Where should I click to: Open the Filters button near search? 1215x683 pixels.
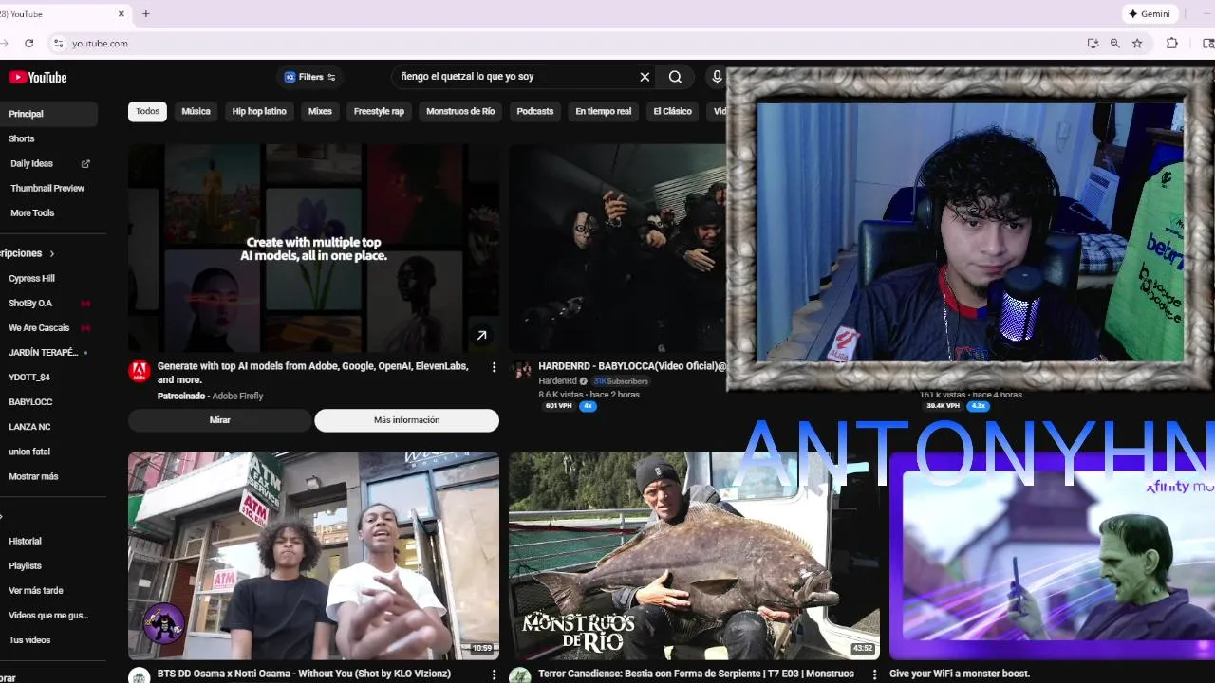coord(309,77)
